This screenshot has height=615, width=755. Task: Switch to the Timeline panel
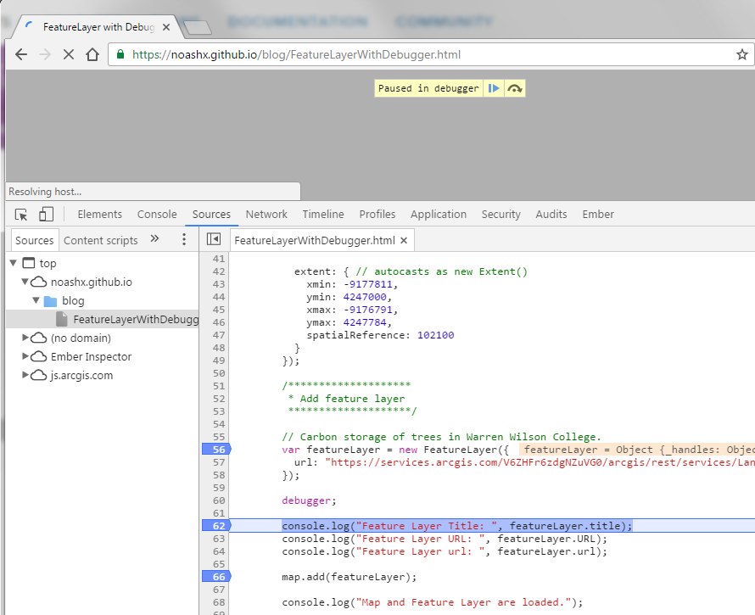pyautogui.click(x=323, y=215)
